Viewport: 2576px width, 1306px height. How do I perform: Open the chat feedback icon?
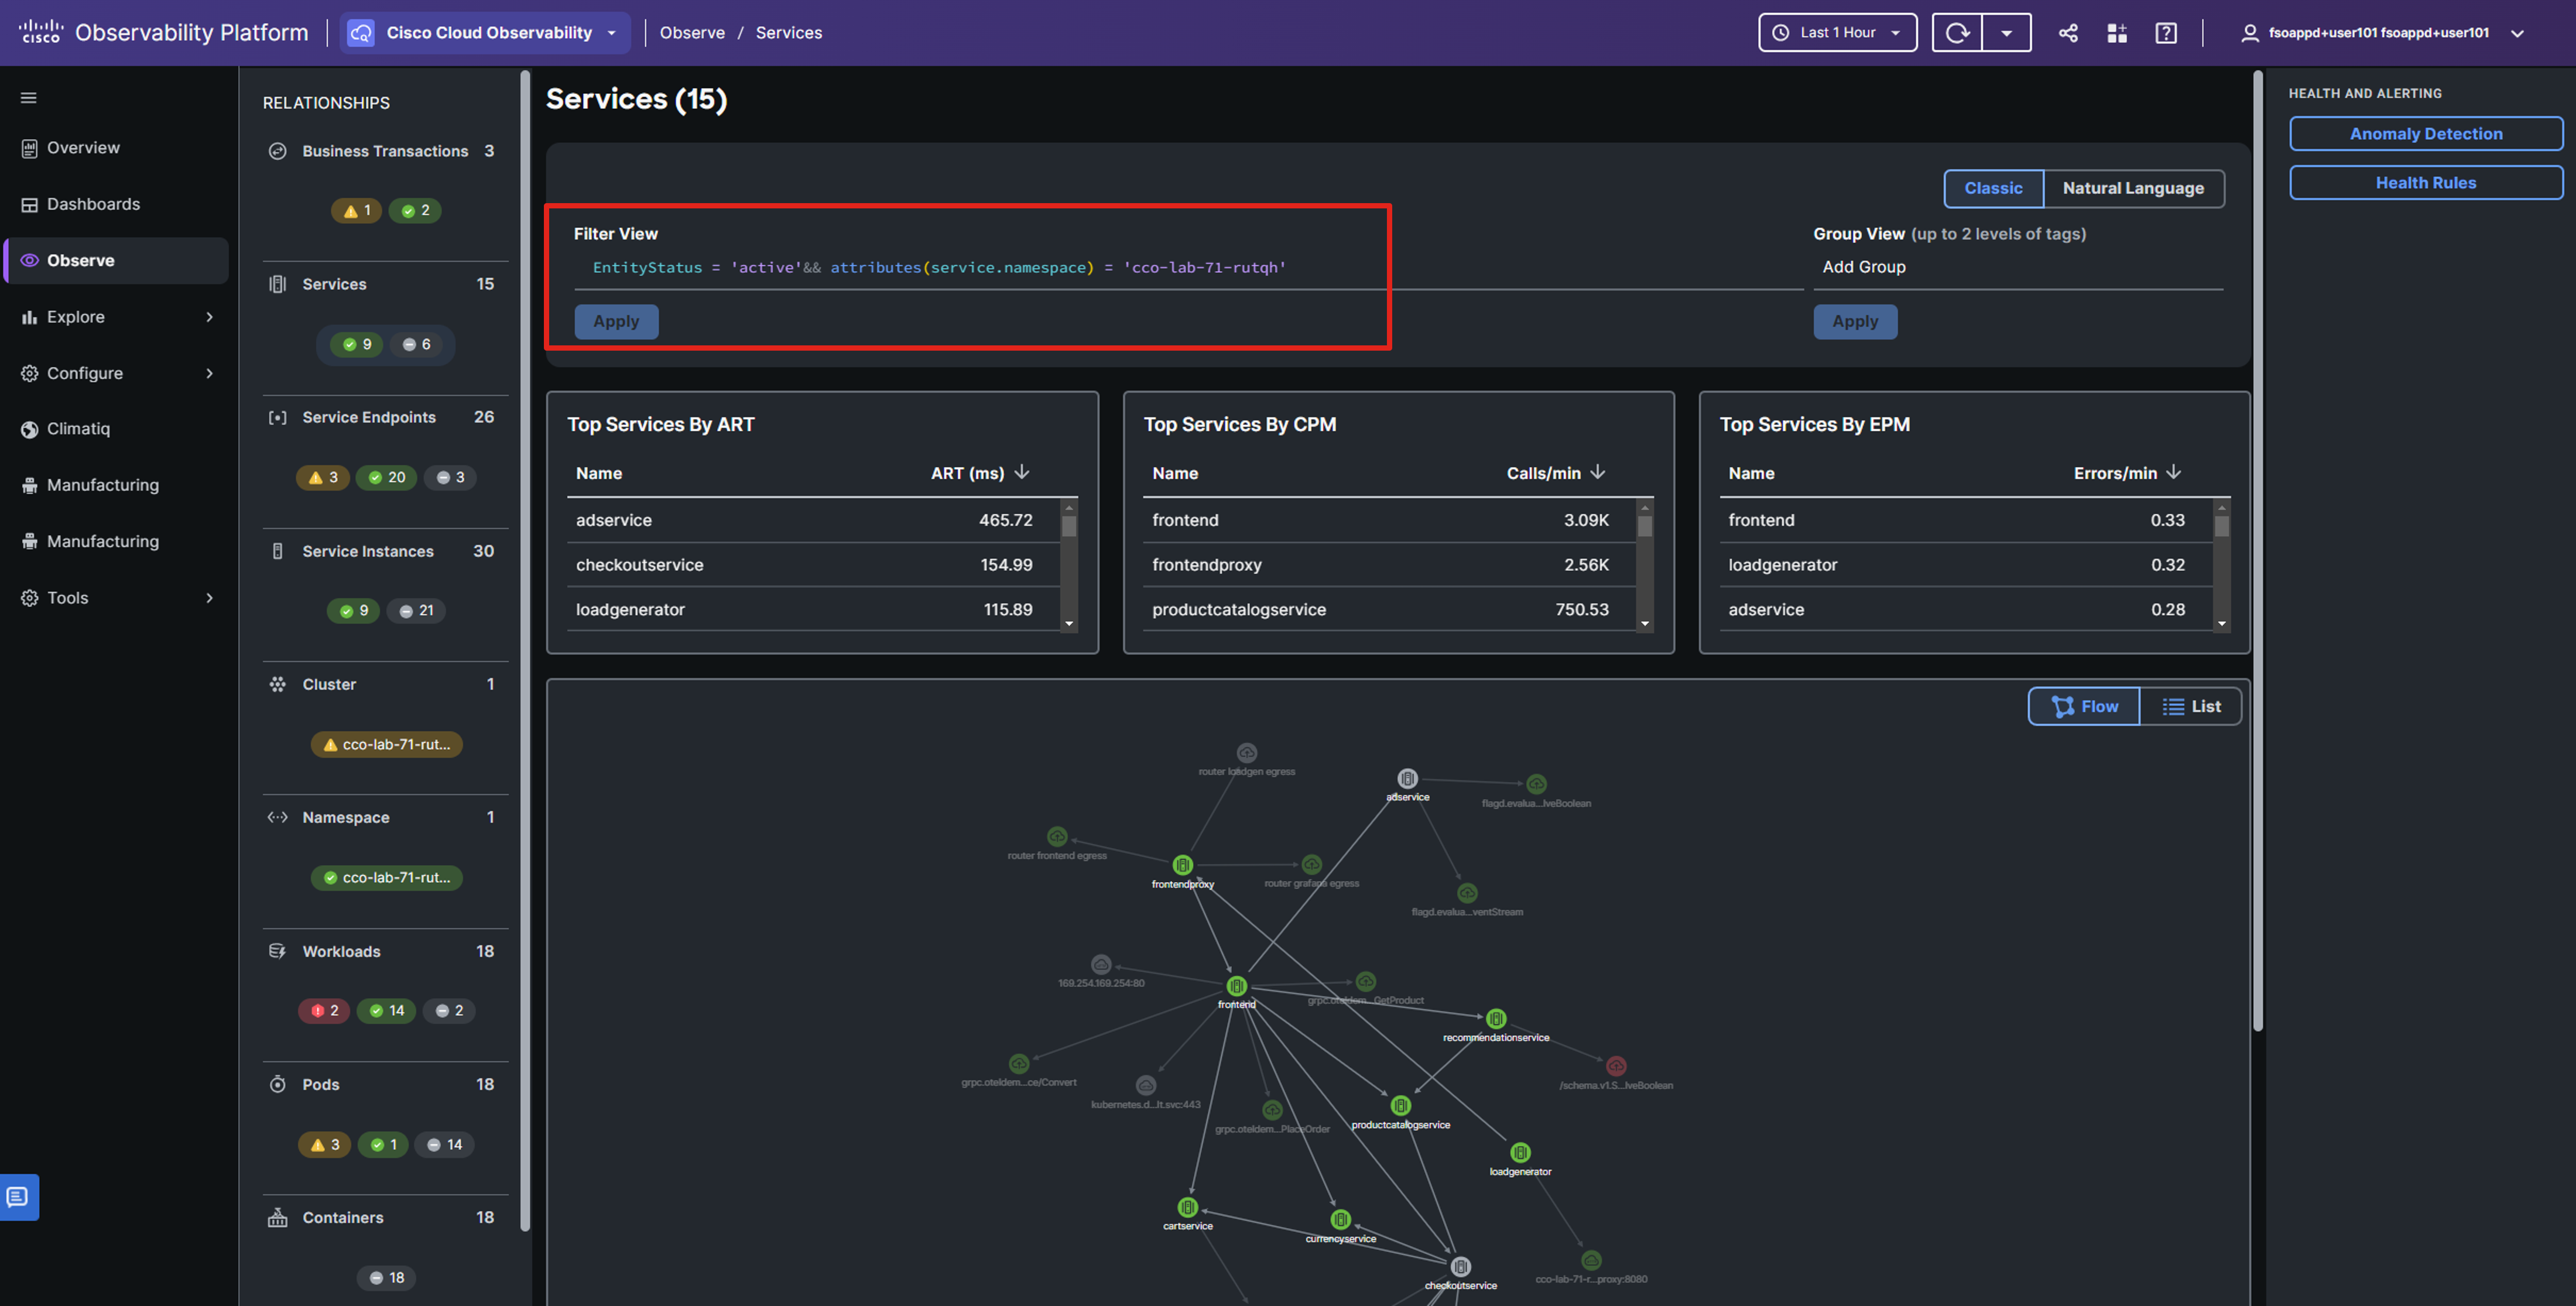18,1197
